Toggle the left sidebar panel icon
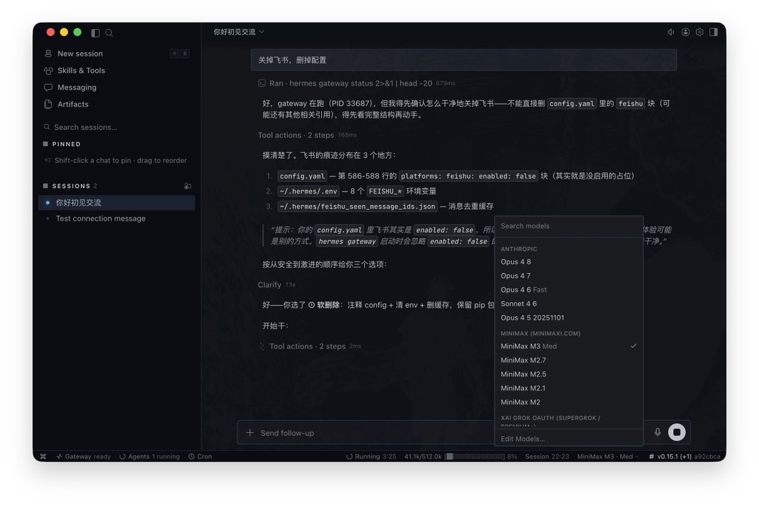The width and height of the screenshot is (759, 505). 96,32
